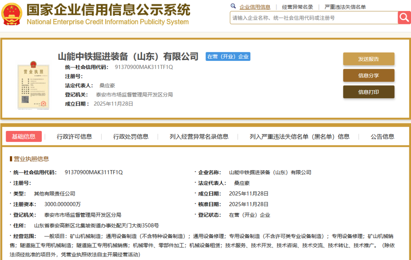Click the 信息分享 button
This screenshot has height=260, width=411.
click(369, 75)
